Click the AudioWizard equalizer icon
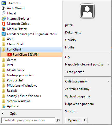 pyautogui.click(x=4, y=8)
